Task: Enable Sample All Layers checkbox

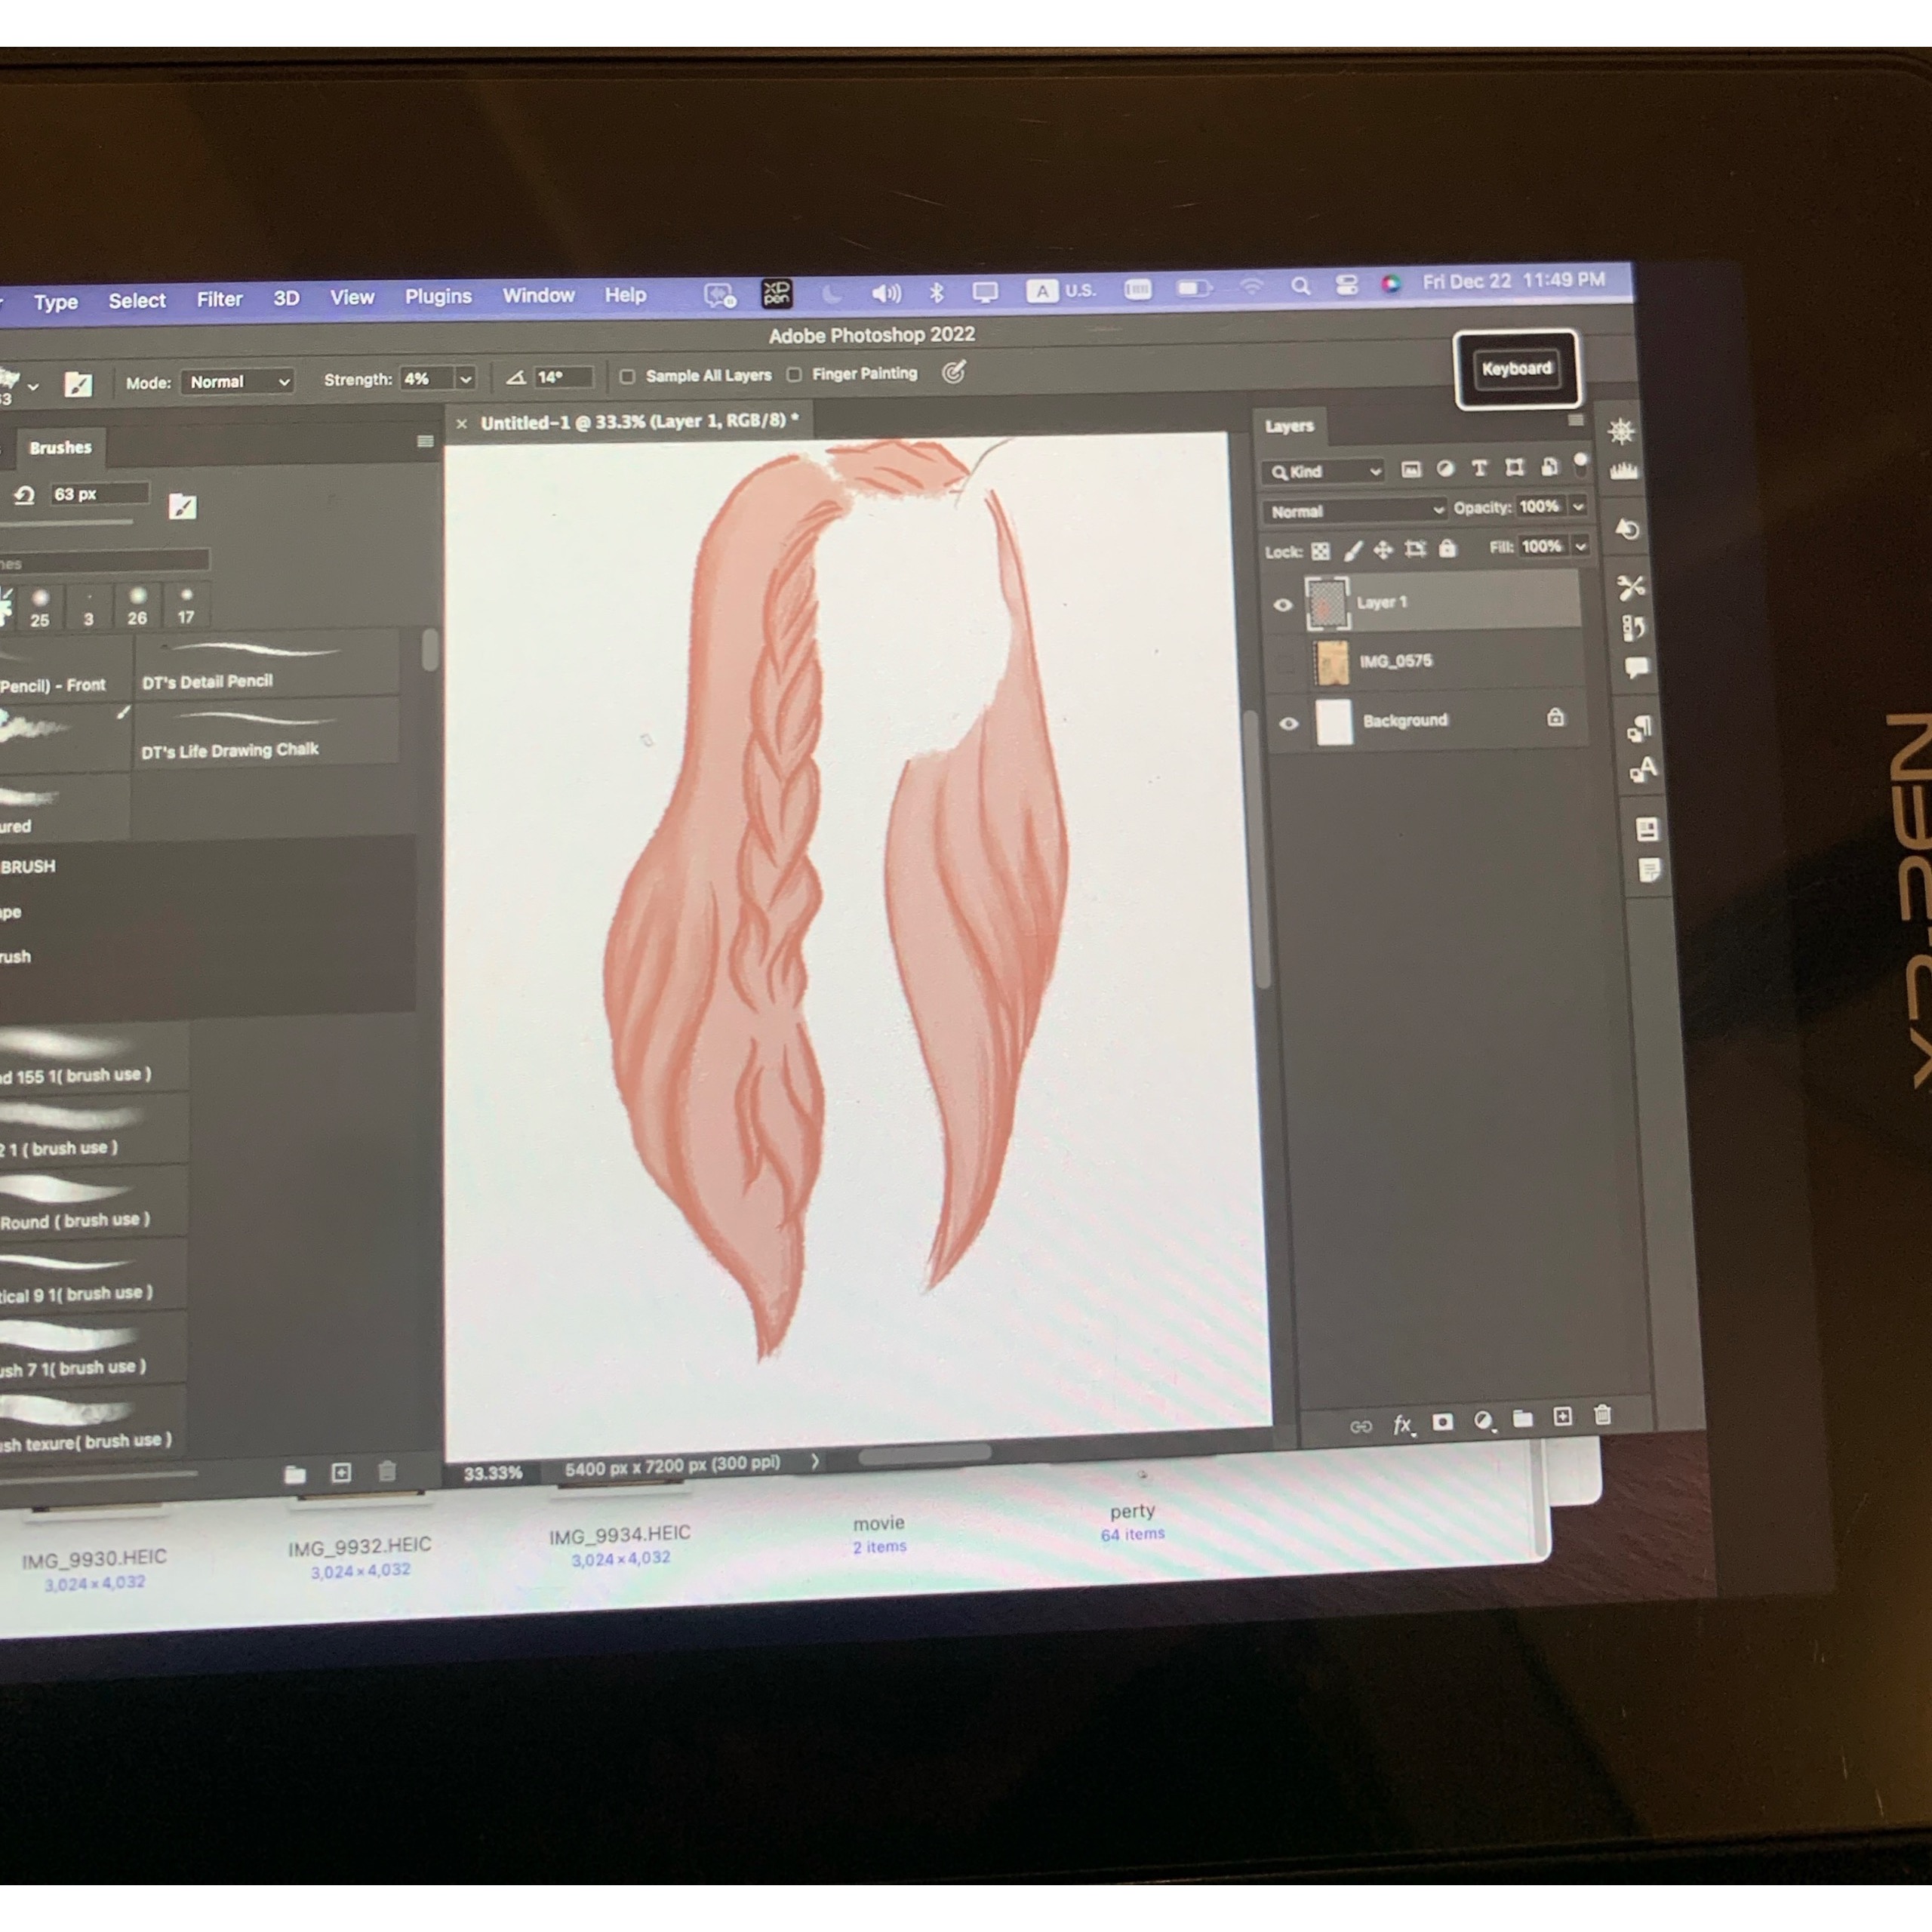Action: (x=627, y=377)
